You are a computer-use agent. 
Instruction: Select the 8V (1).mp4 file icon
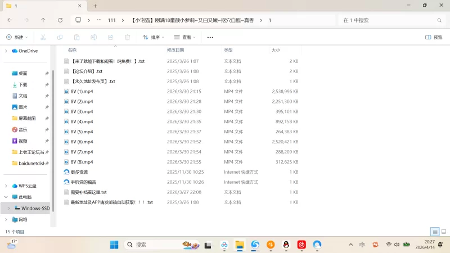point(66,91)
